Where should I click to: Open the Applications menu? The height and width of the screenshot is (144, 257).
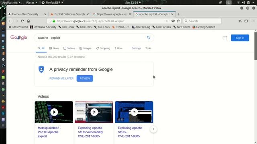pos(11,2)
